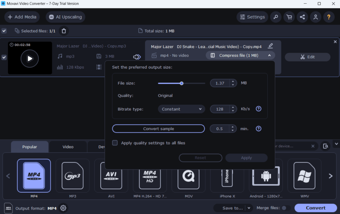Screen dimensions: 340x214
Task: Show previous presets with left arrow
Action: [x=8, y=176]
